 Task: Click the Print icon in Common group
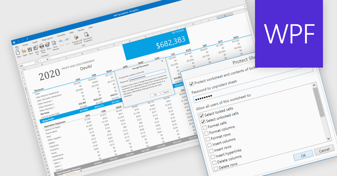click(x=47, y=44)
